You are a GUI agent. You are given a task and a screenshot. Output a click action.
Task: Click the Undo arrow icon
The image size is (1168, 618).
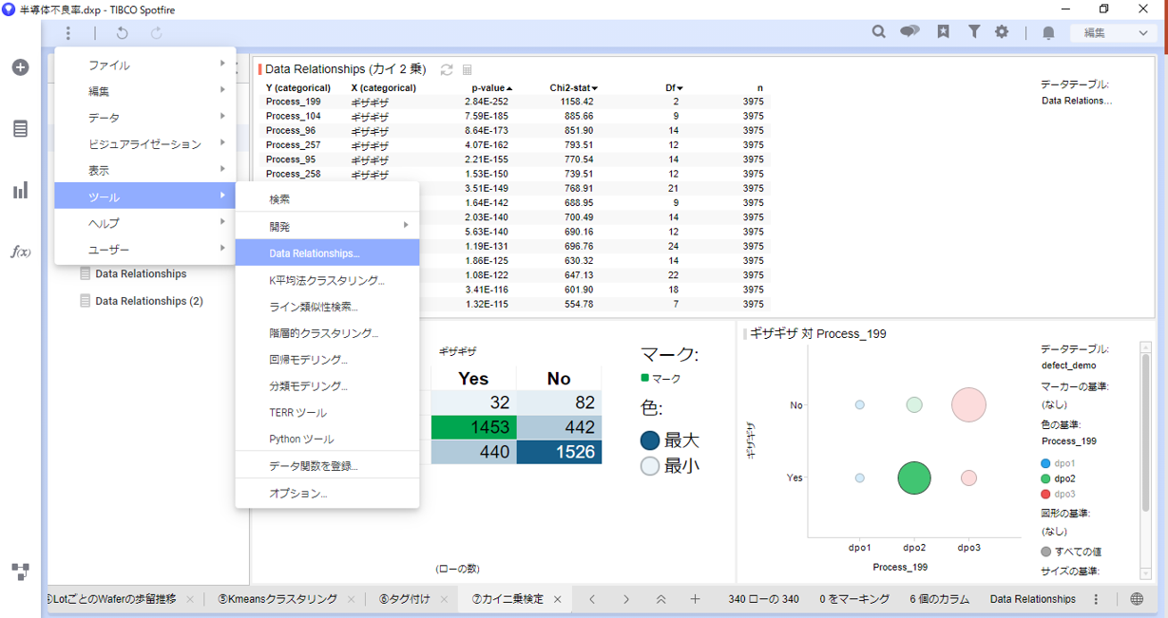pos(122,33)
